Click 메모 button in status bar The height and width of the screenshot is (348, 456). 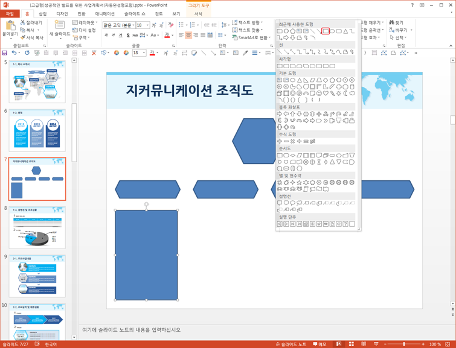click(x=320, y=344)
